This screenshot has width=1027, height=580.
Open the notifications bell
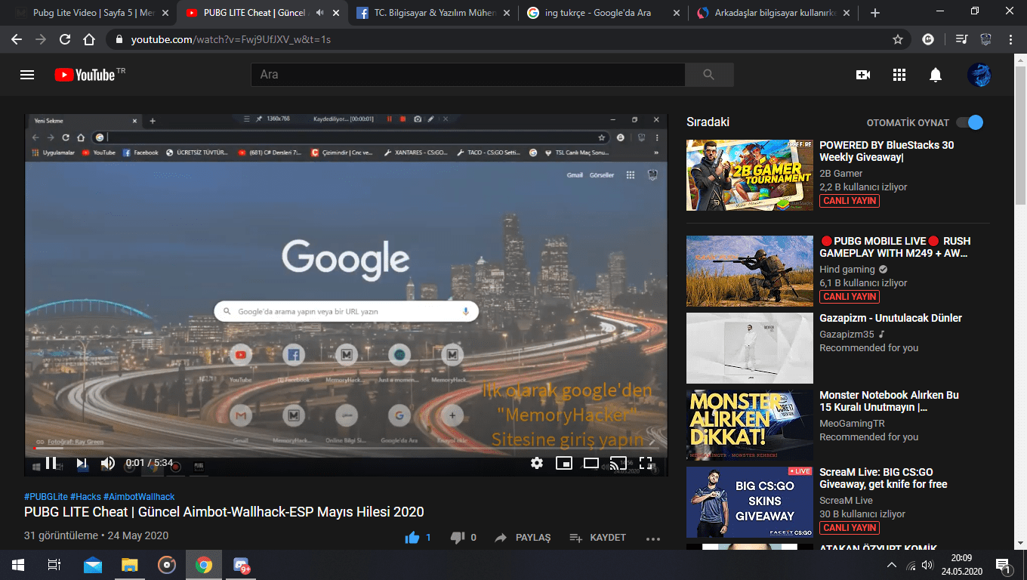tap(935, 75)
